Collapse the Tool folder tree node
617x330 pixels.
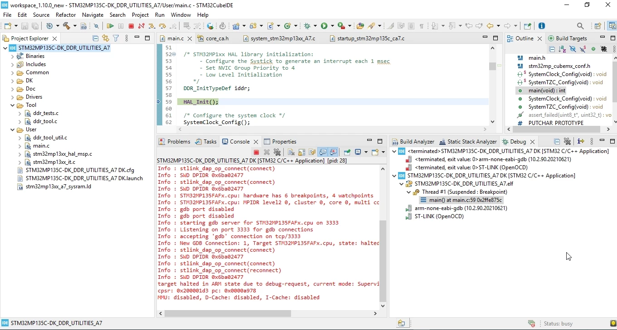point(13,105)
